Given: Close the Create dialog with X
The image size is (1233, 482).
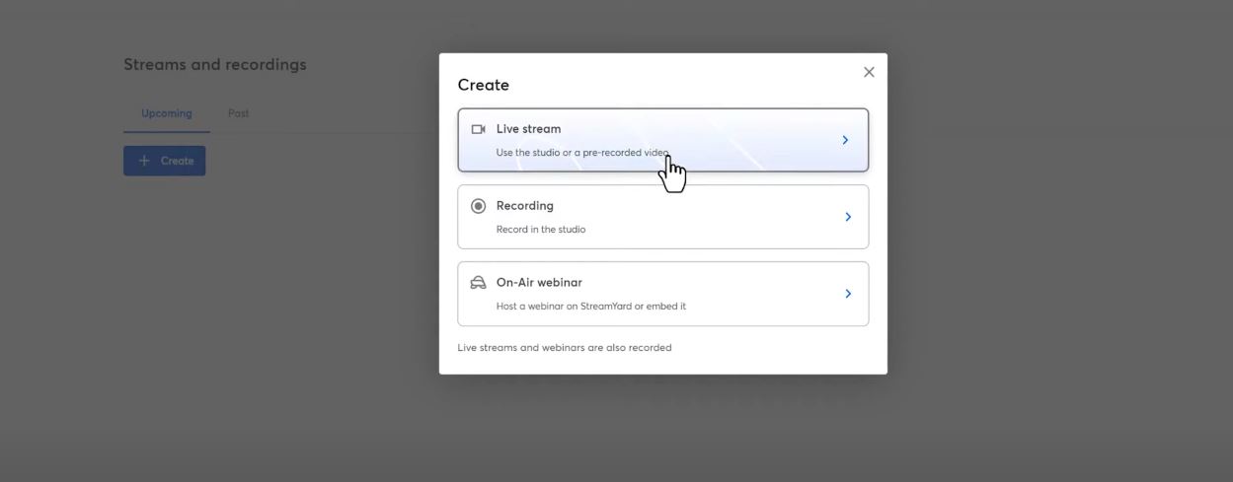Looking at the screenshot, I should point(869,72).
